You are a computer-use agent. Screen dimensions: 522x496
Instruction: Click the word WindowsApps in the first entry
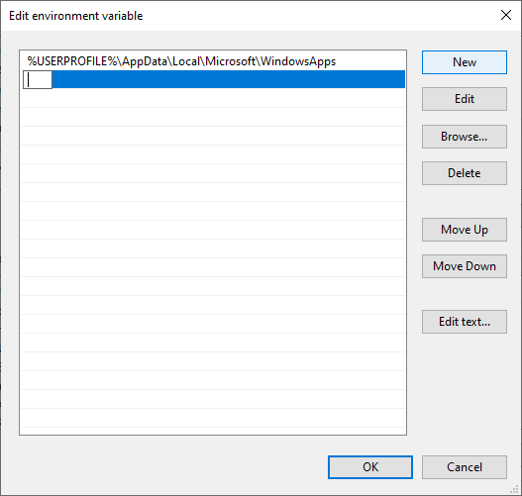tap(298, 61)
